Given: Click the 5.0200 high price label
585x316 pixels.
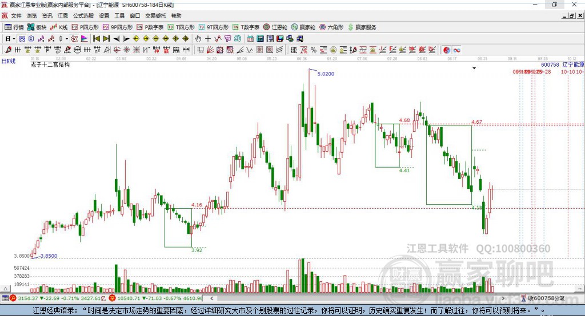Looking at the screenshot, I should click(x=326, y=74).
